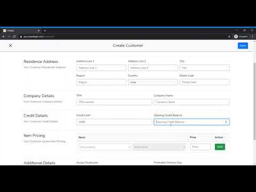Image resolution: width=256 pixels, height=192 pixels.
Task: Select the active browser tab
Action: point(21,31)
